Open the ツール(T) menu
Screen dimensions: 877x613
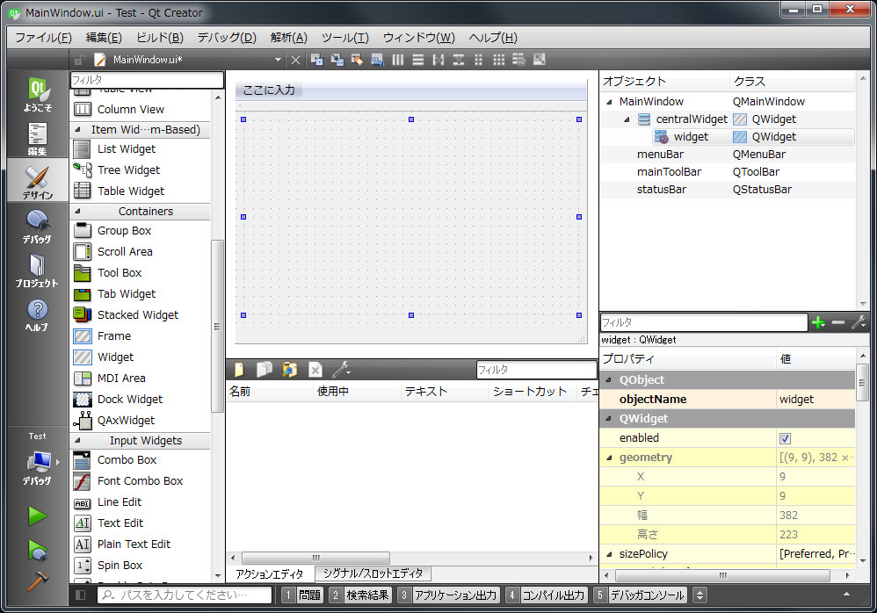click(x=344, y=38)
